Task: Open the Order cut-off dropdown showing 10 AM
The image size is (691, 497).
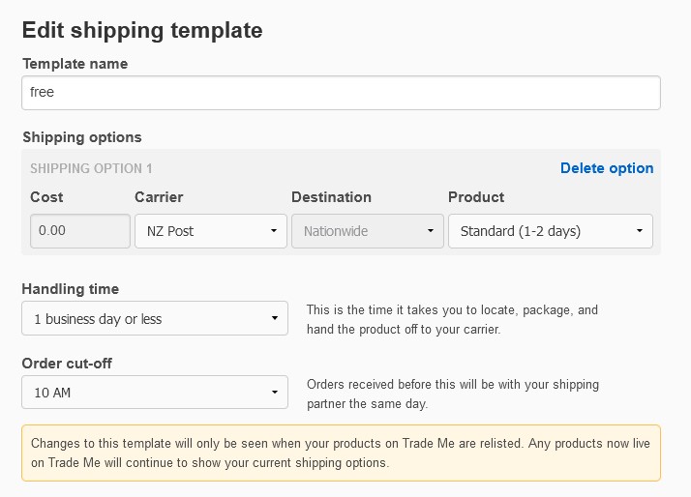Action: (155, 393)
